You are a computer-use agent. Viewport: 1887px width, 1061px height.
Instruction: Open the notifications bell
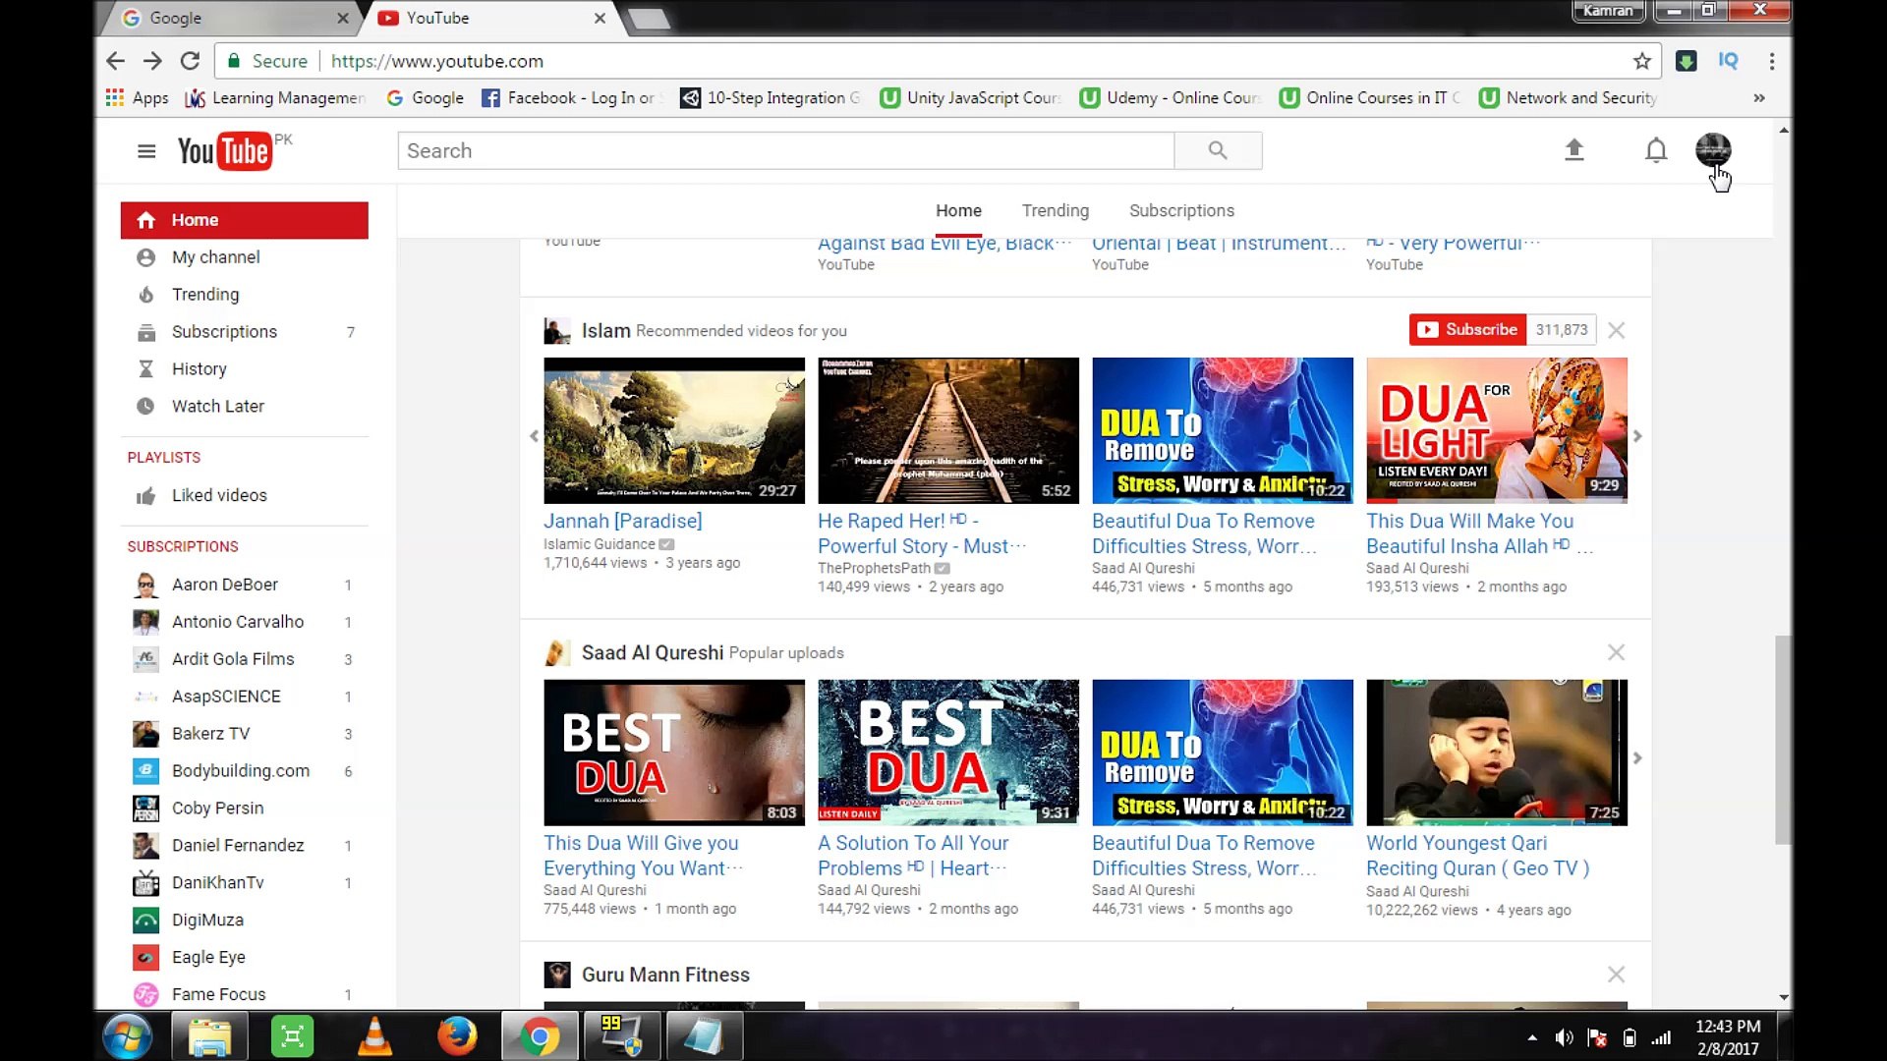(x=1655, y=150)
